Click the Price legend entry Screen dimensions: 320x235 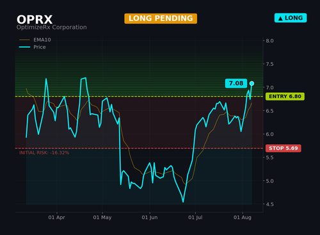click(33, 47)
